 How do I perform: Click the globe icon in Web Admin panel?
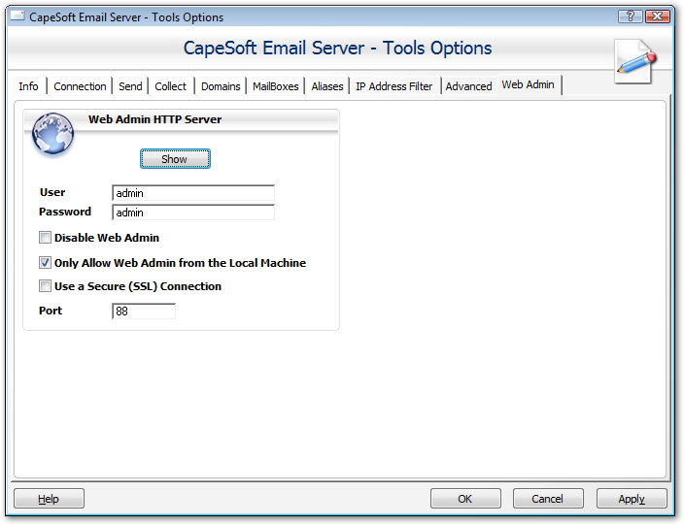(52, 135)
